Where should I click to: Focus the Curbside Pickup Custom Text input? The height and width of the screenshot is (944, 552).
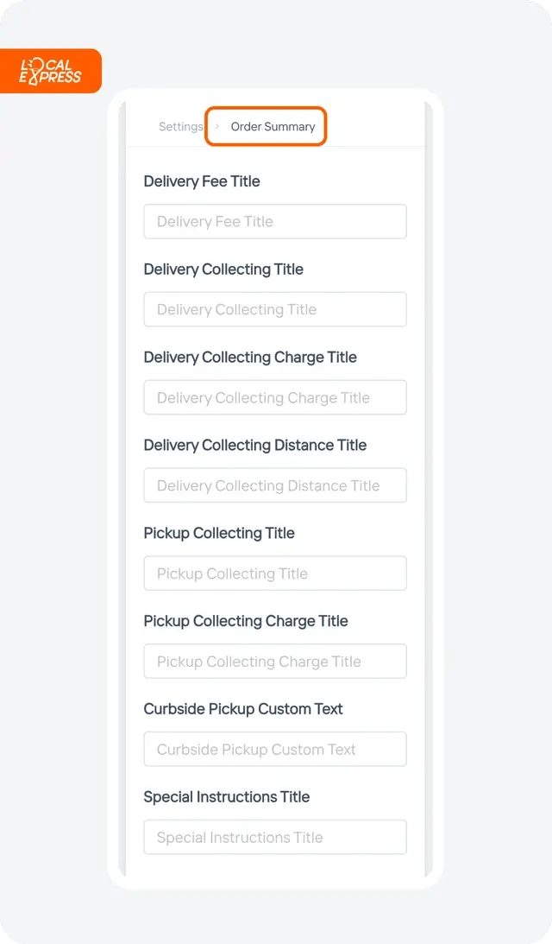pyautogui.click(x=275, y=749)
